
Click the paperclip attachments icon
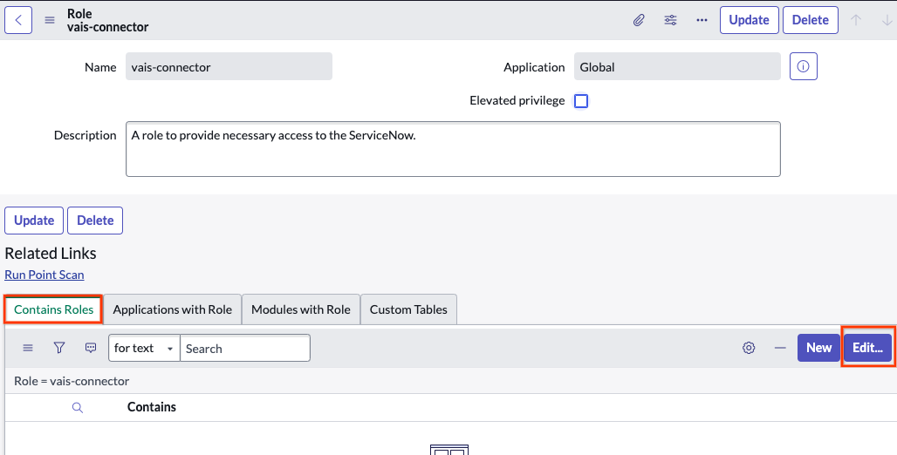click(639, 20)
